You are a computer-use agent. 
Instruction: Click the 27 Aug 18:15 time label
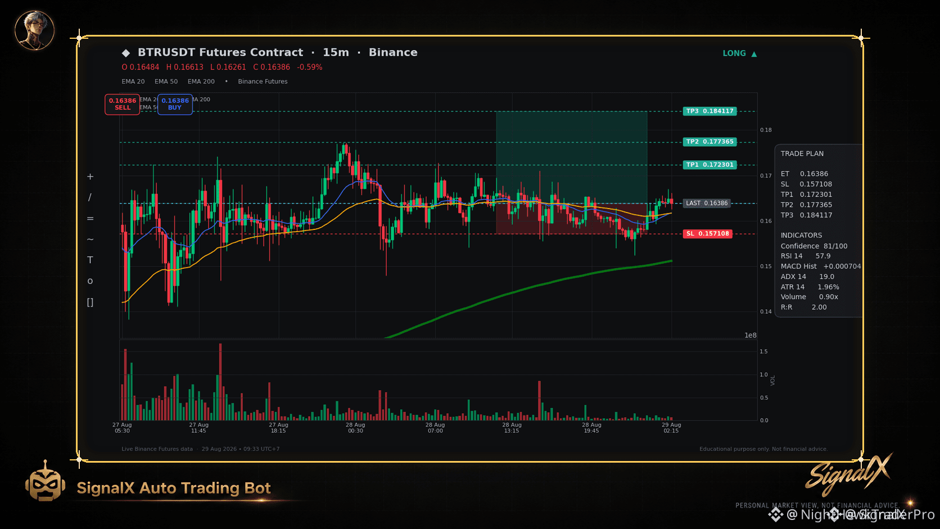tap(278, 428)
